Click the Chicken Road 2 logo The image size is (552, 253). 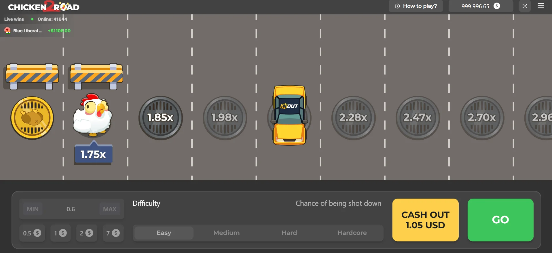coord(44,6)
